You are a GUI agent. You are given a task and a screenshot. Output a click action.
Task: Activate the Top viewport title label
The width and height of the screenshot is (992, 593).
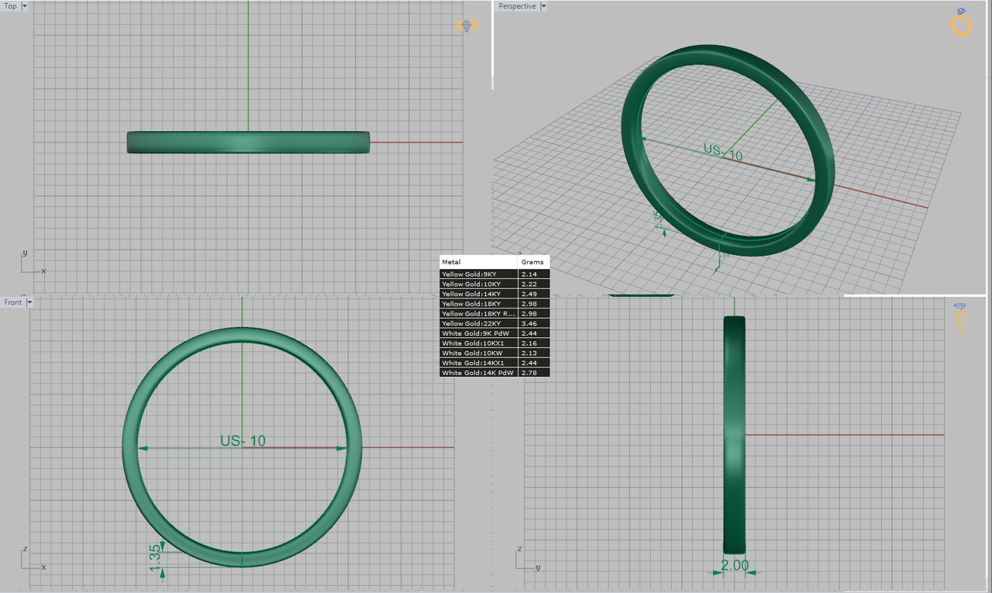(11, 6)
